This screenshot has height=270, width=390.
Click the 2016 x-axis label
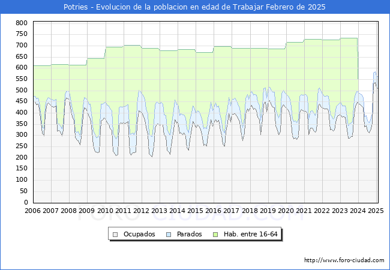213,211
